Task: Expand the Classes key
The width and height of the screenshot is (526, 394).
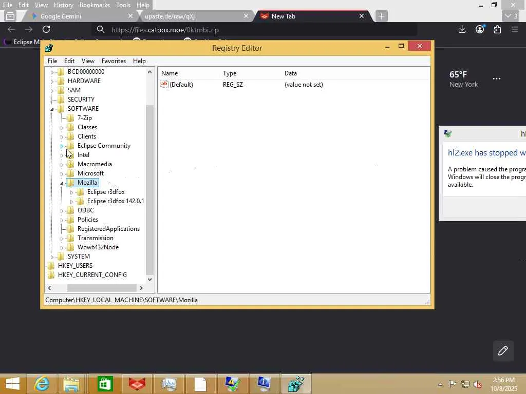Action: (x=62, y=128)
